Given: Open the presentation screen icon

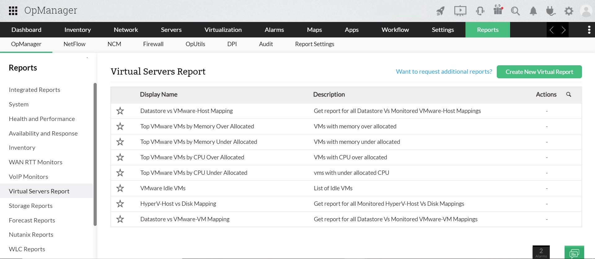Looking at the screenshot, I should click(x=460, y=11).
